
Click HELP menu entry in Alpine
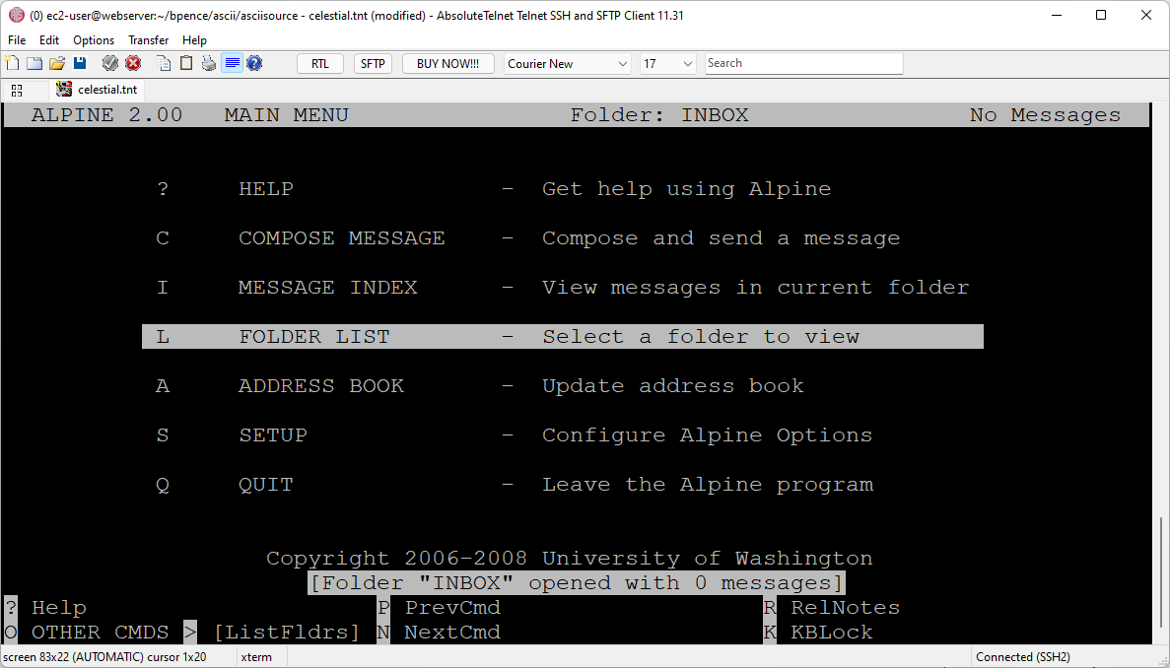click(x=265, y=188)
